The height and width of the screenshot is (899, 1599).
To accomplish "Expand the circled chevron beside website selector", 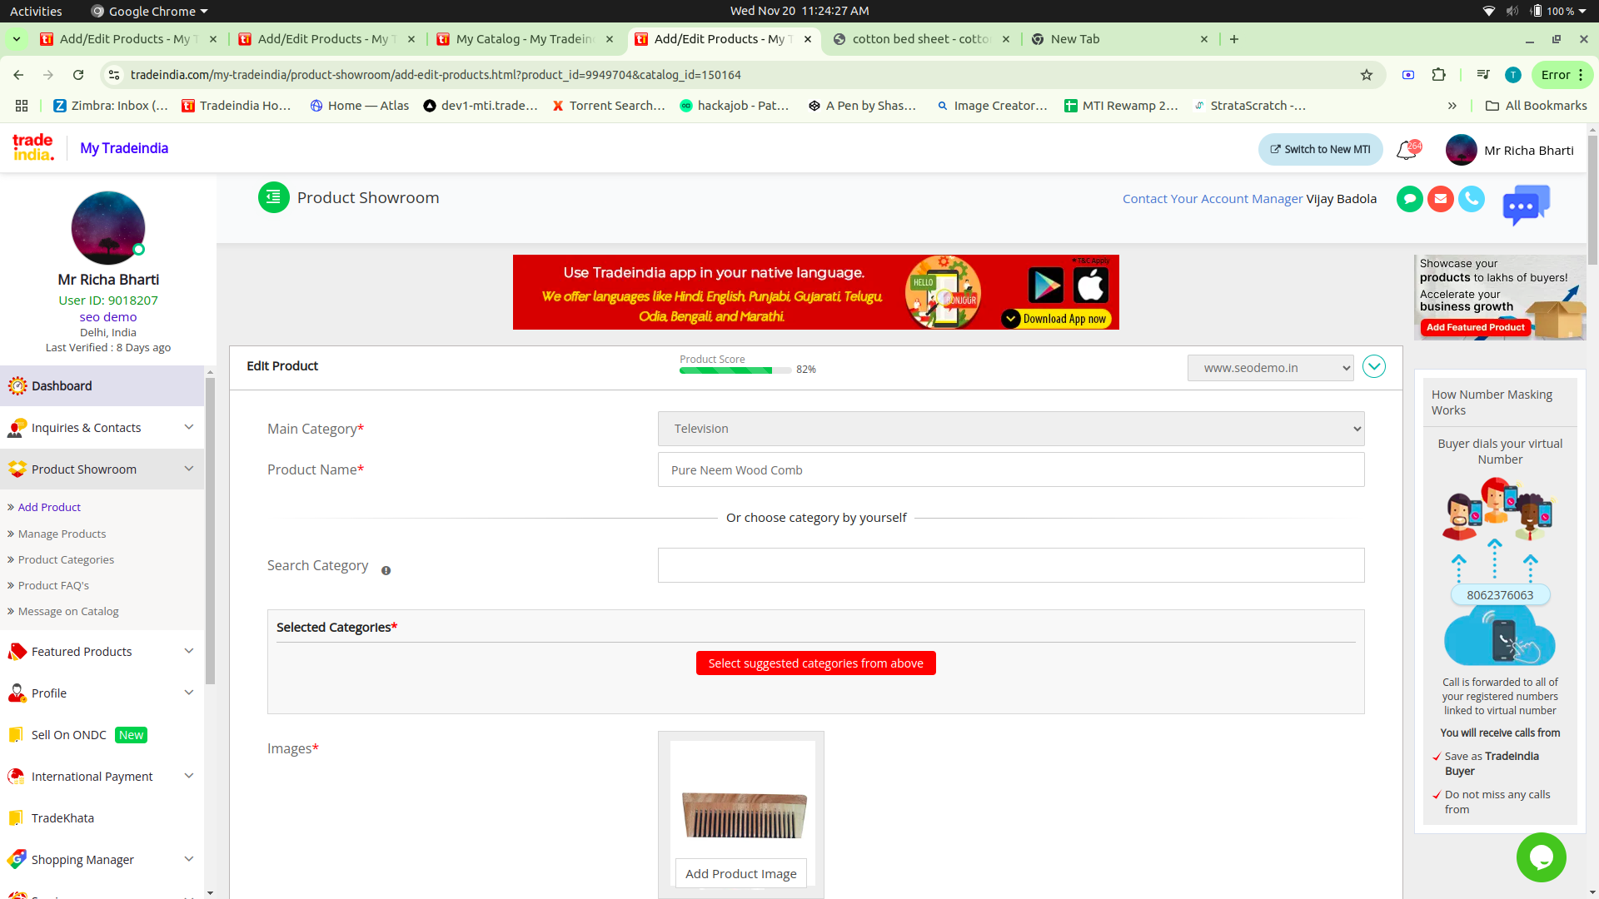I will coord(1373,366).
